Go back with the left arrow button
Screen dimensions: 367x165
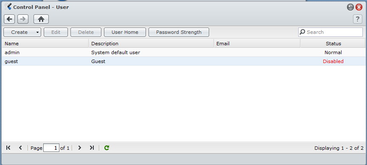pos(9,19)
